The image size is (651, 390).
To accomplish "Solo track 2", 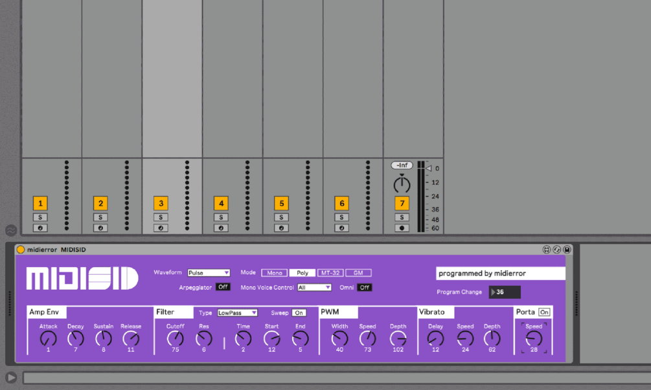I will (x=100, y=217).
